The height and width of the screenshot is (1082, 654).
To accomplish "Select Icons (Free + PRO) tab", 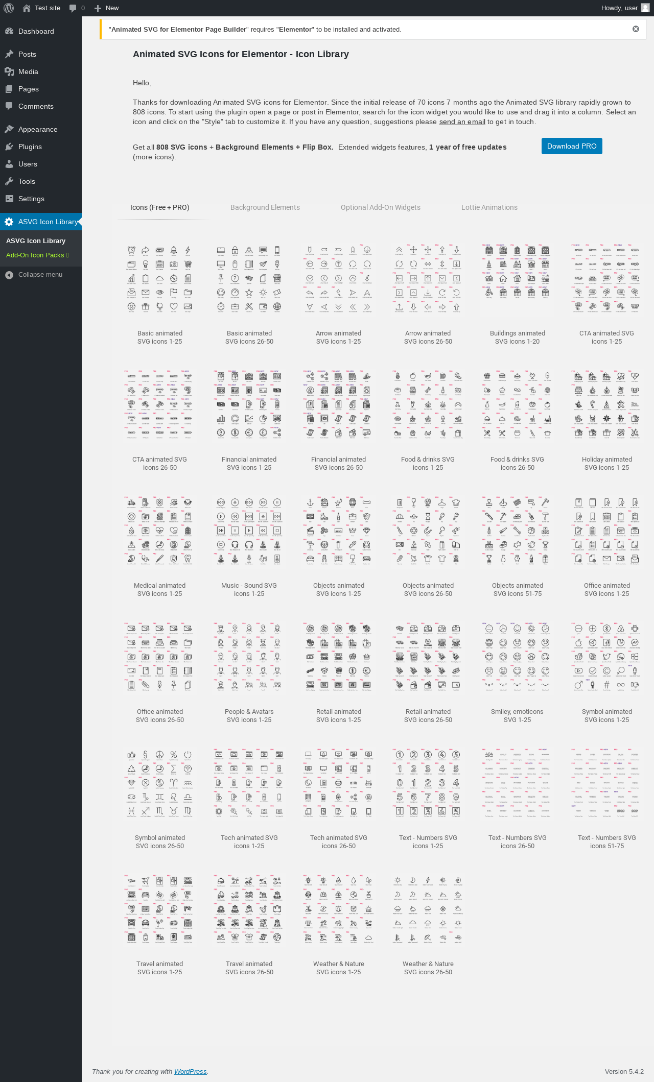I will (x=160, y=207).
